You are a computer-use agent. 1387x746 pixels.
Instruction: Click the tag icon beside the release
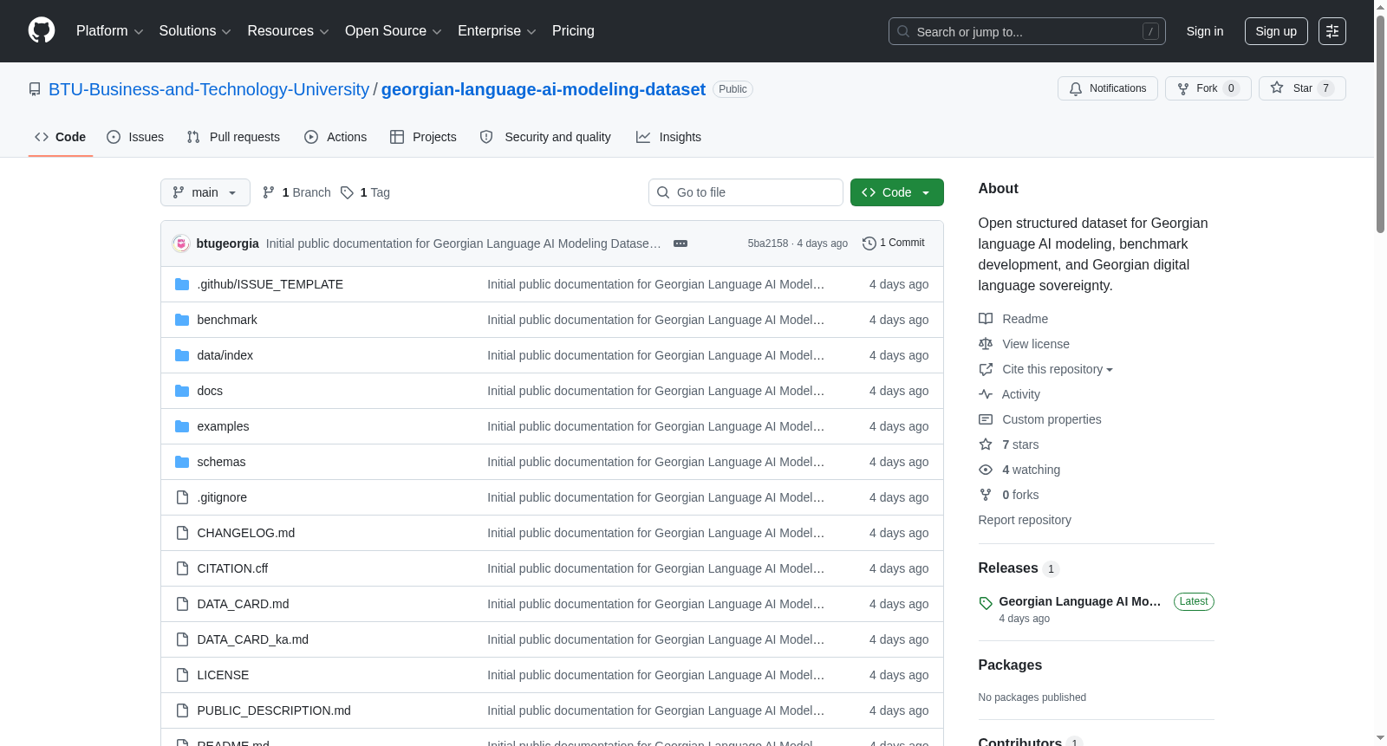tap(986, 603)
